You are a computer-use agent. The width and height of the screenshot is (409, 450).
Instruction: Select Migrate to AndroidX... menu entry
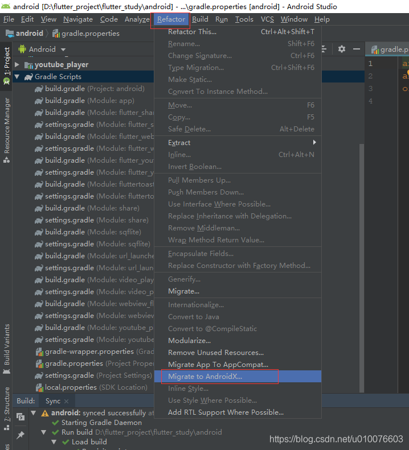(238, 376)
